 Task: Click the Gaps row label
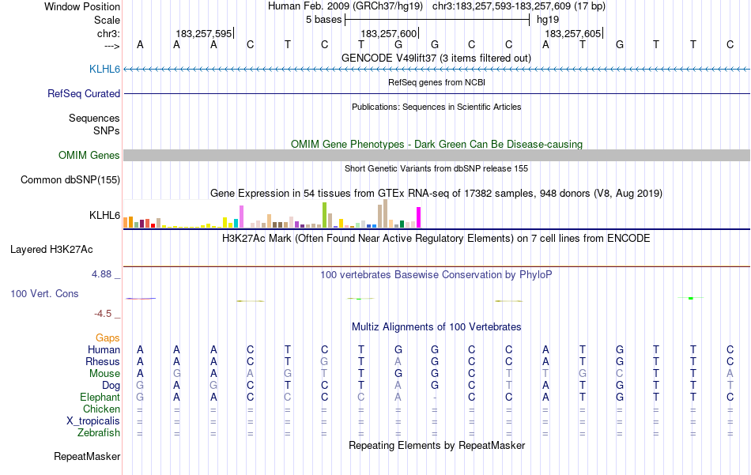108,338
